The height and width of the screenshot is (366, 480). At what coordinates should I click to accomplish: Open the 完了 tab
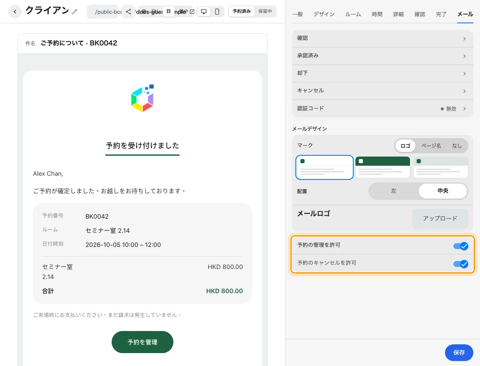click(441, 14)
